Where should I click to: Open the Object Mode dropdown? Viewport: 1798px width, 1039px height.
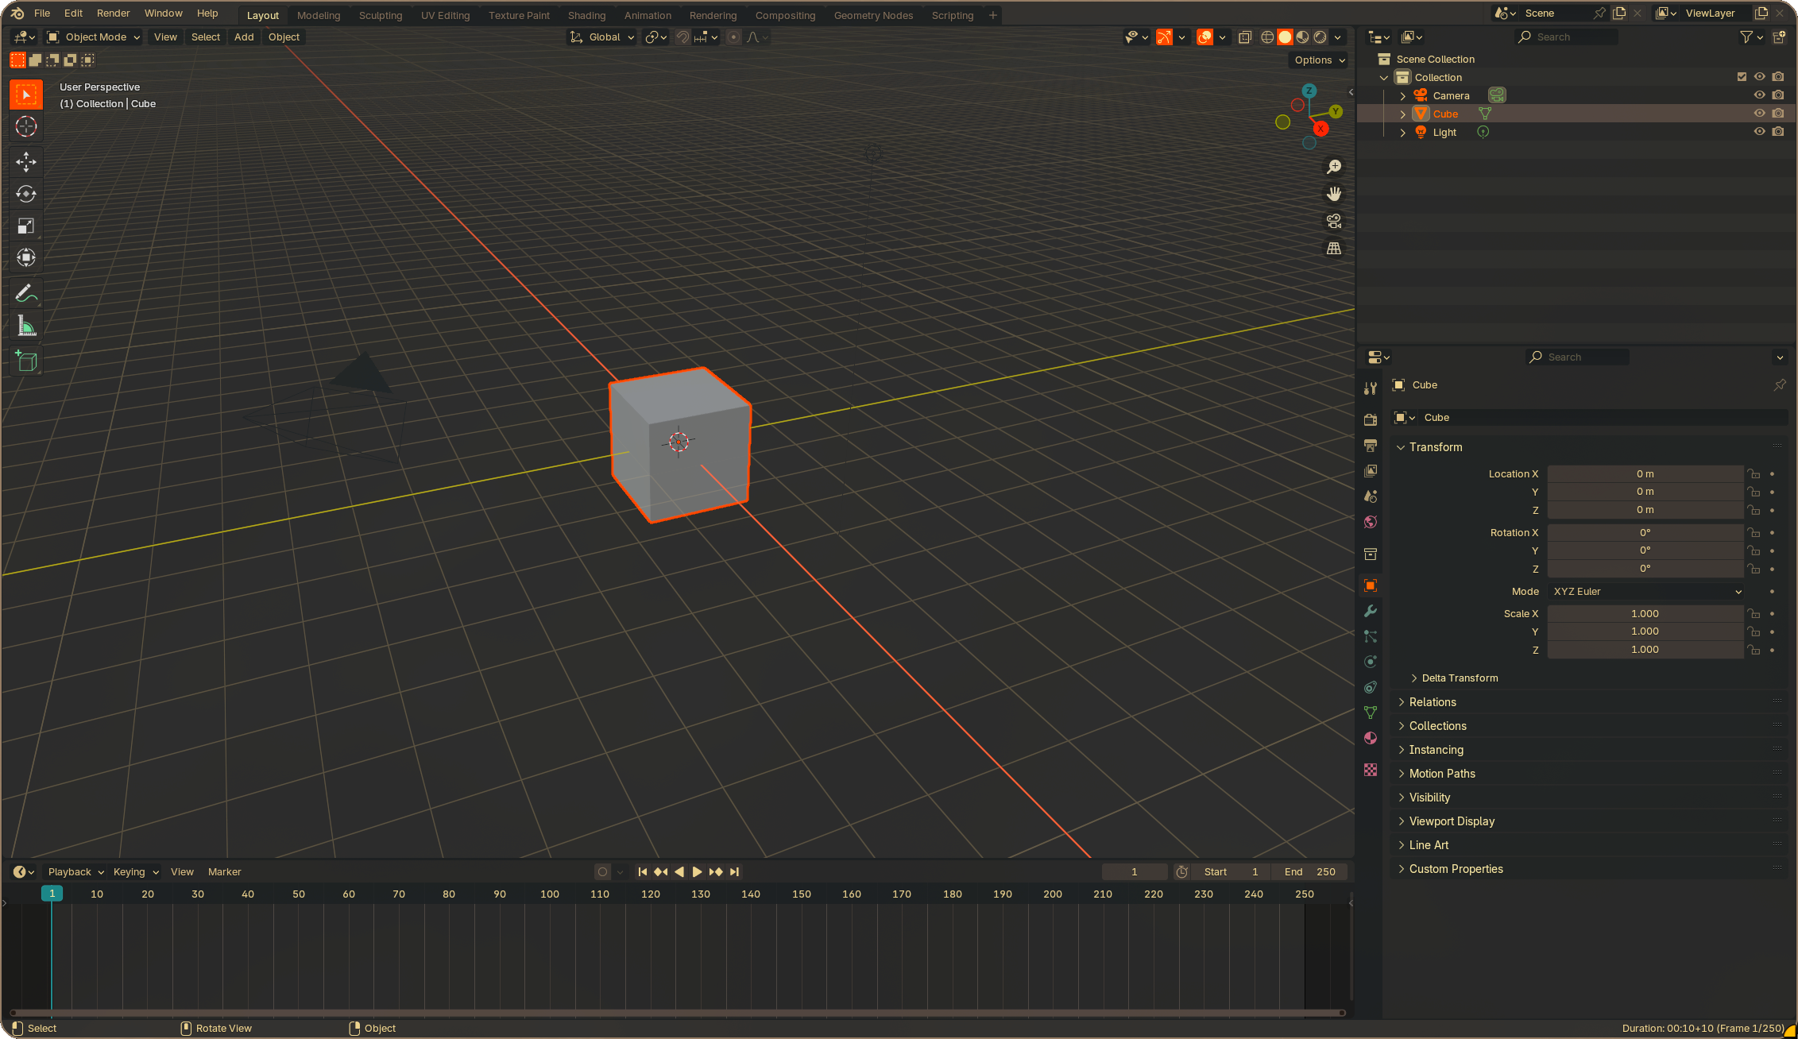pos(92,37)
